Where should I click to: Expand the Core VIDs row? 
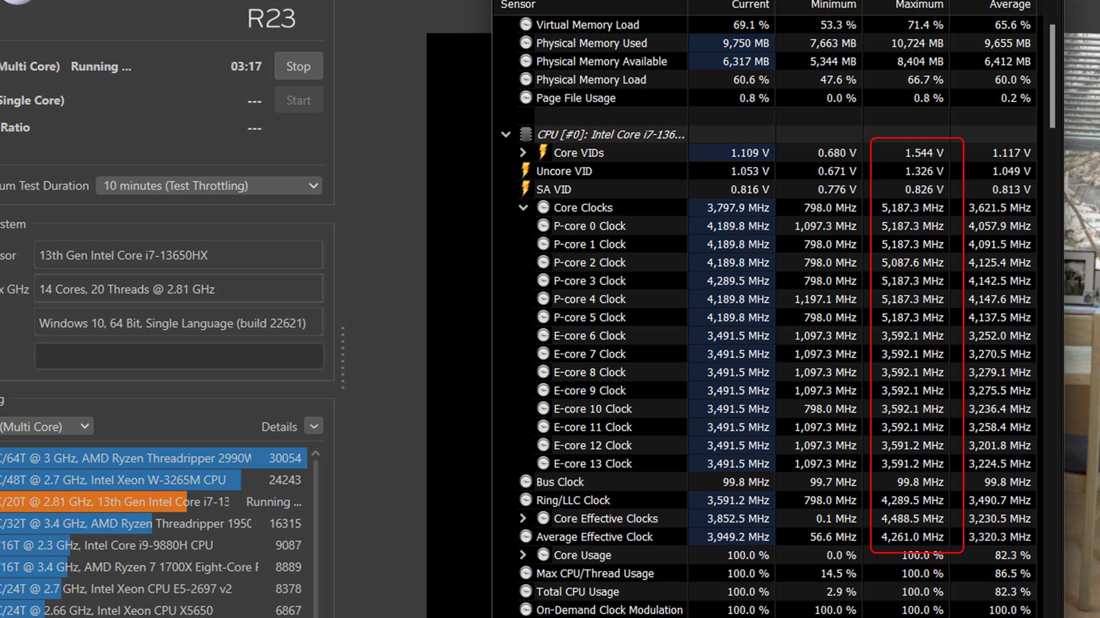523,152
